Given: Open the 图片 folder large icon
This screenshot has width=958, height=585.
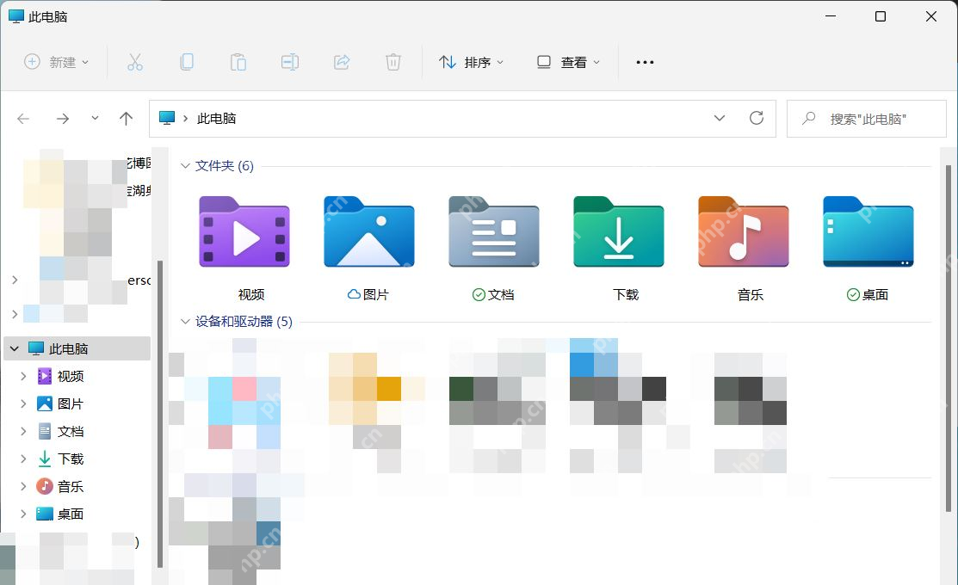Looking at the screenshot, I should 369,232.
